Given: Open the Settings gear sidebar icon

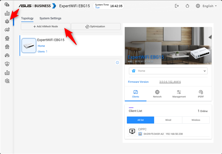Looking at the screenshot, I should (7, 81).
